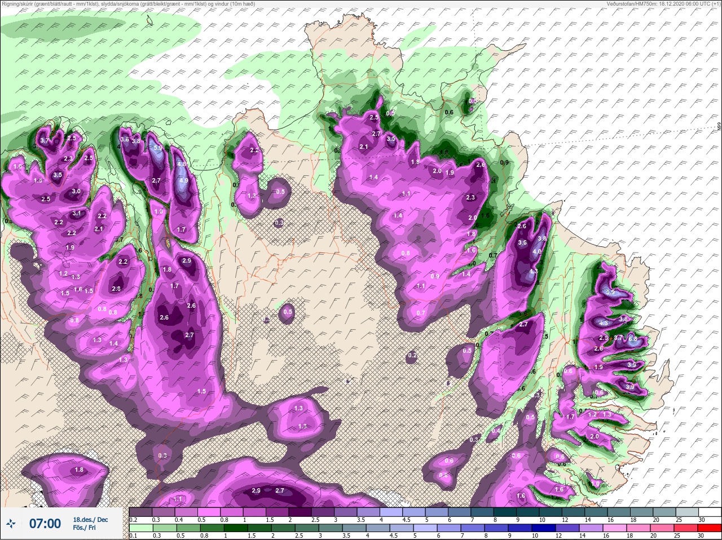Click the 2.8 value label on map

116,289
